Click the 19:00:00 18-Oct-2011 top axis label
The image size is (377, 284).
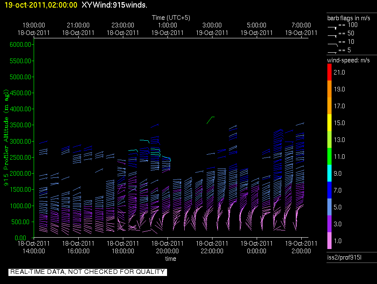[x=34, y=29]
